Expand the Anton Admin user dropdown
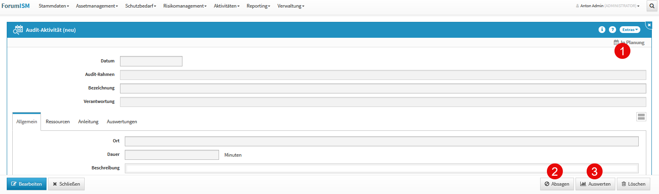Viewport: 659px width, 194px height. tap(608, 6)
